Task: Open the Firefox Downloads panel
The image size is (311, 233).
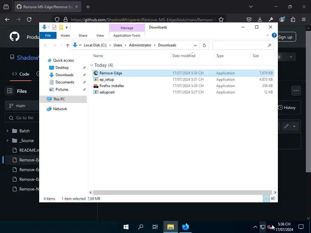Action: point(260,19)
